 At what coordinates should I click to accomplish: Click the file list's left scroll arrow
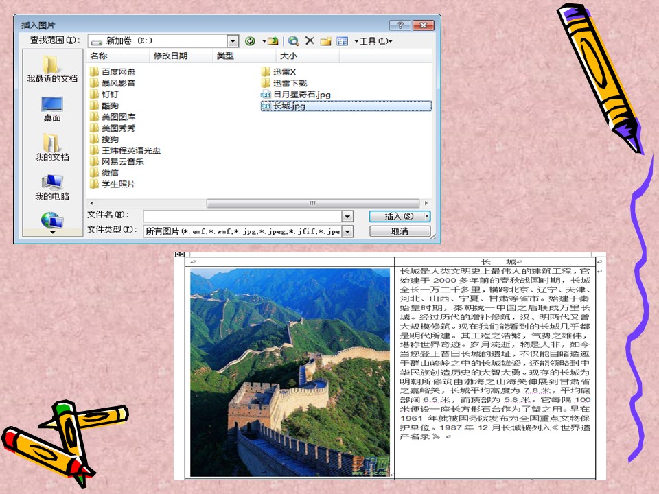pos(92,203)
